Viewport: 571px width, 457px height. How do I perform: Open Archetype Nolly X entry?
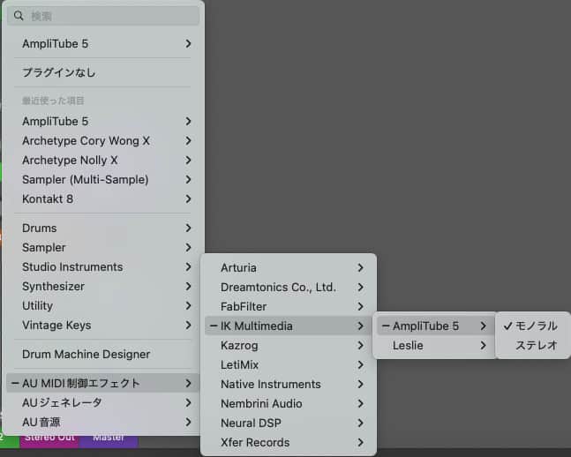pos(103,161)
